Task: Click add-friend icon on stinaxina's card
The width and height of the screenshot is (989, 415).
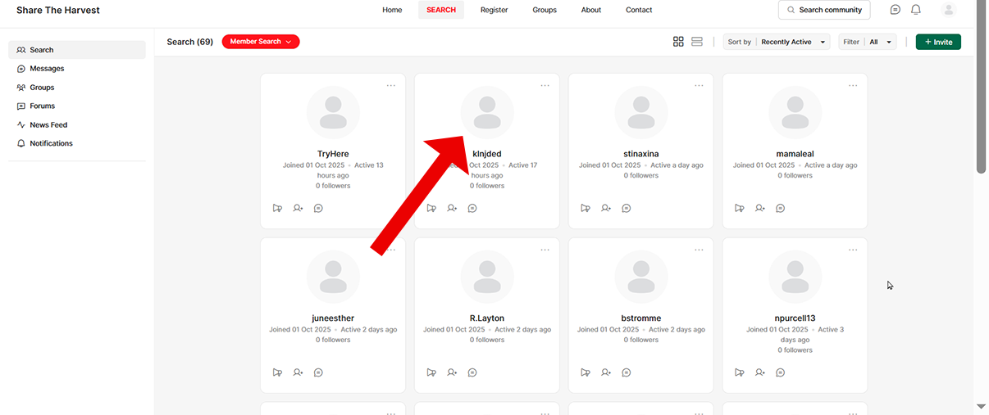Action: click(x=606, y=208)
